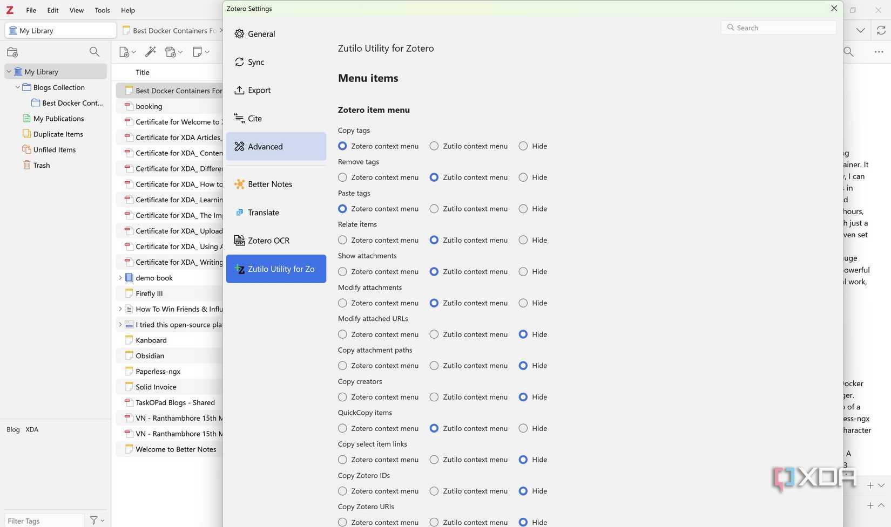Set Relate items to Hide
This screenshot has height=527, width=891.
(523, 240)
